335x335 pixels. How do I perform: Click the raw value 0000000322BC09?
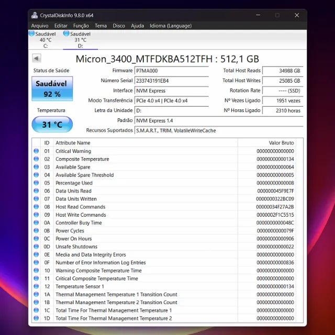coord(275,199)
